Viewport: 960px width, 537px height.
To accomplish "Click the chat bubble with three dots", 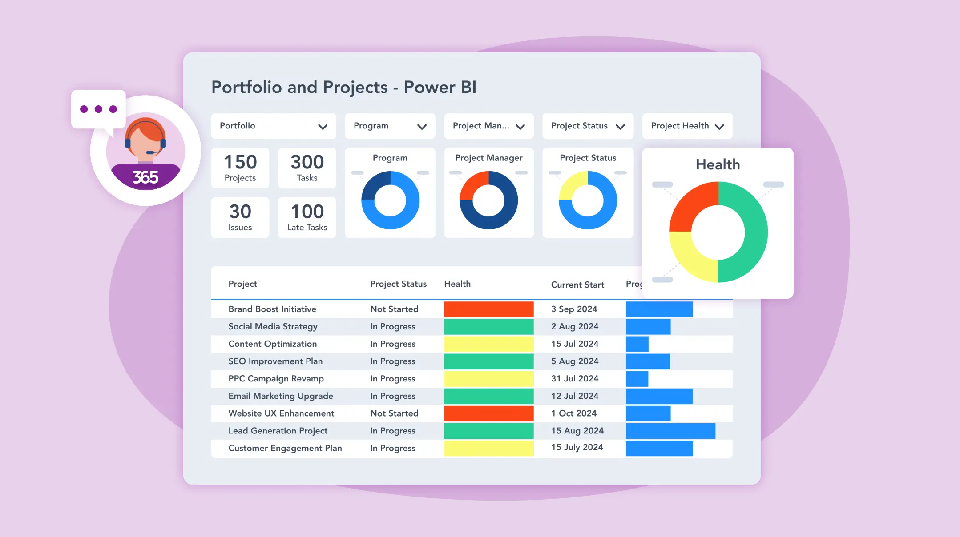I will [x=98, y=109].
